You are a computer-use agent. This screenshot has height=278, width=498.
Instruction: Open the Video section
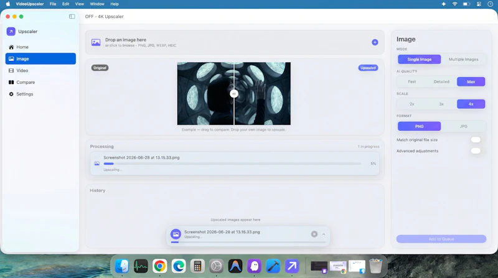[x=40, y=70]
